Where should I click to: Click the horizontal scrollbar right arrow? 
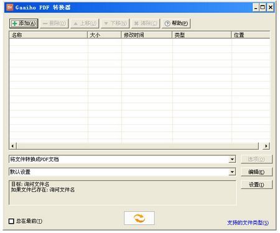pos(266,146)
